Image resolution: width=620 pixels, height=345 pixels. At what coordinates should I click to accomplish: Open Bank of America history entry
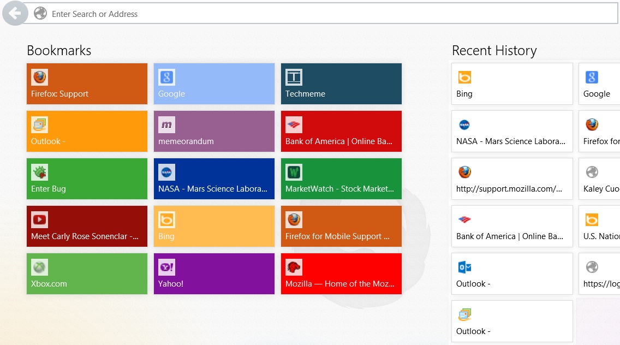pyautogui.click(x=512, y=226)
